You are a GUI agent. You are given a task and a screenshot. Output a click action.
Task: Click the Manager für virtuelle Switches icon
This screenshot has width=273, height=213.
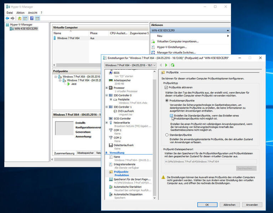tap(153, 53)
